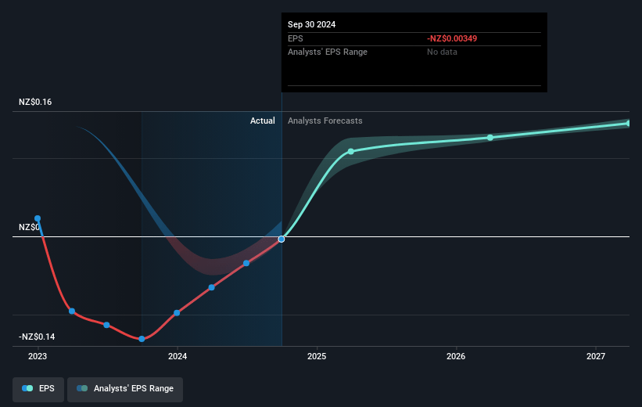Click the 2026 x-axis label

(456, 356)
